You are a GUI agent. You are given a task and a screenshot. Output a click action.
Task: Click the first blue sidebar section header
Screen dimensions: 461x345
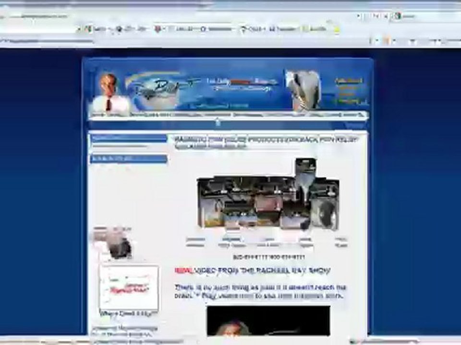point(129,138)
